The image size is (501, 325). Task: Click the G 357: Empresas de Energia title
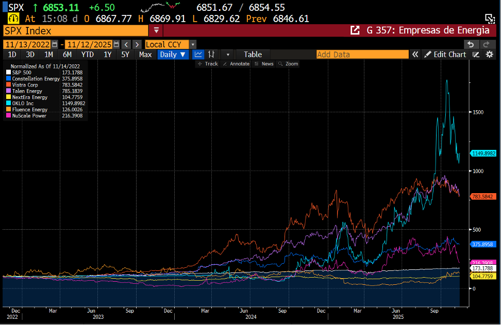tap(428, 30)
